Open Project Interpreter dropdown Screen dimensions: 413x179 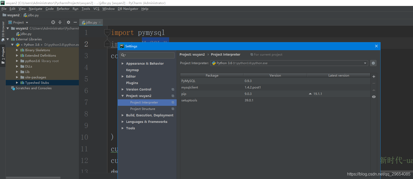[x=365, y=63]
